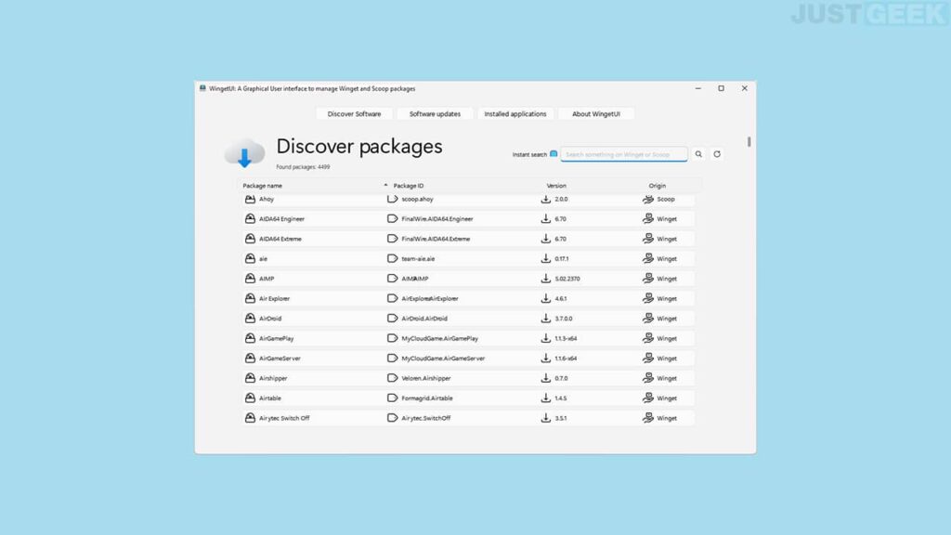Click the tag icon next to Veloren.Airshipper
The image size is (951, 535).
pos(393,378)
